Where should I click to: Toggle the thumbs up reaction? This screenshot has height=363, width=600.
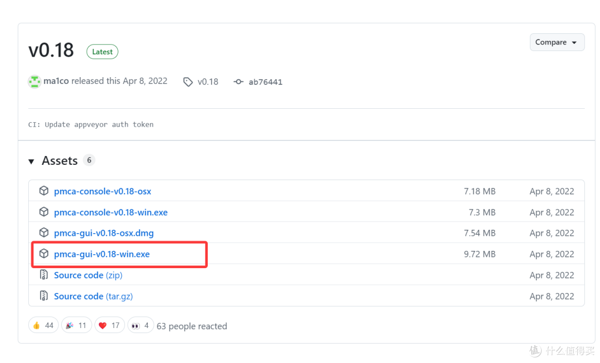click(43, 326)
